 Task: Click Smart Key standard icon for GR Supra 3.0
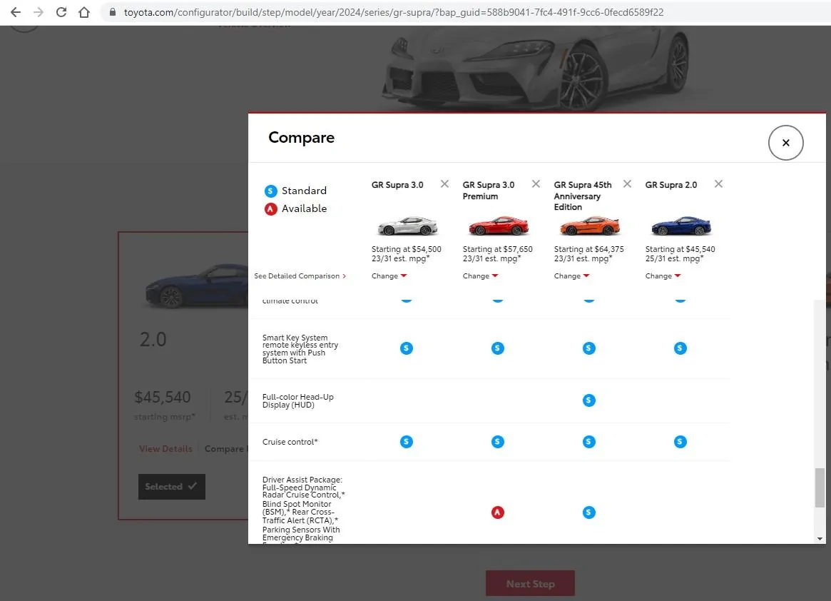[407, 348]
